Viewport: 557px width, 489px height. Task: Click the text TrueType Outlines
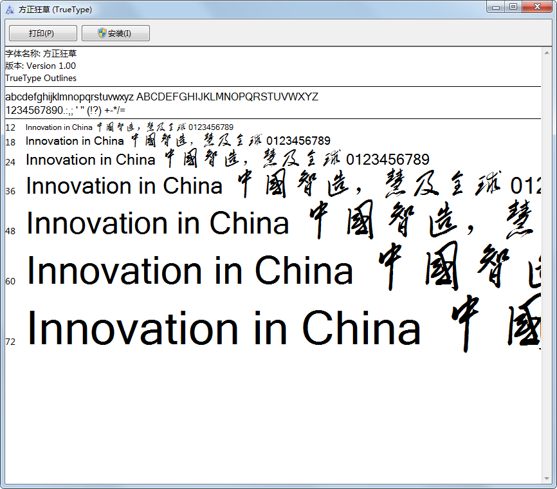pos(41,78)
